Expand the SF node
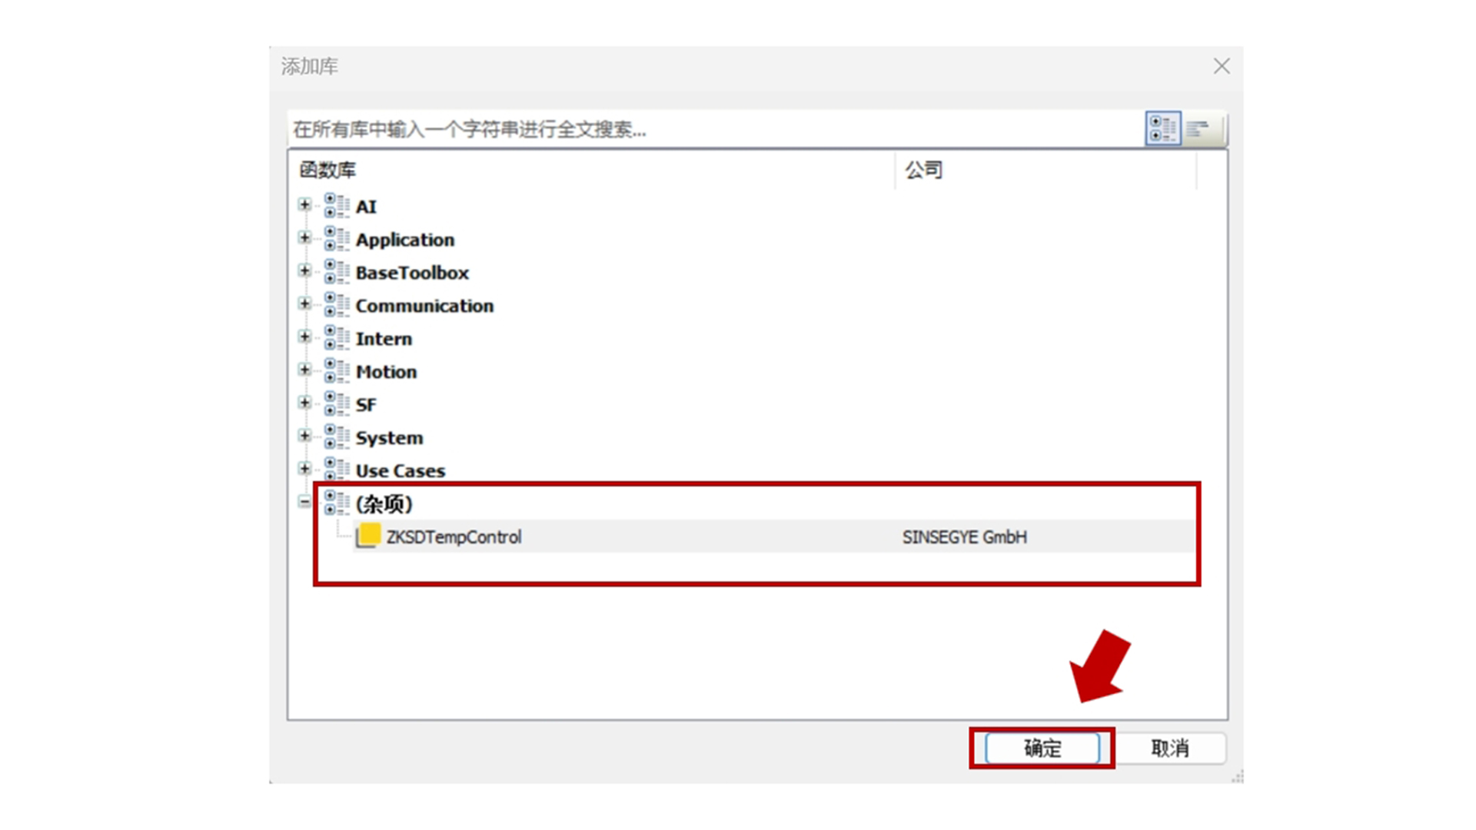This screenshot has height=830, width=1476. point(304,403)
